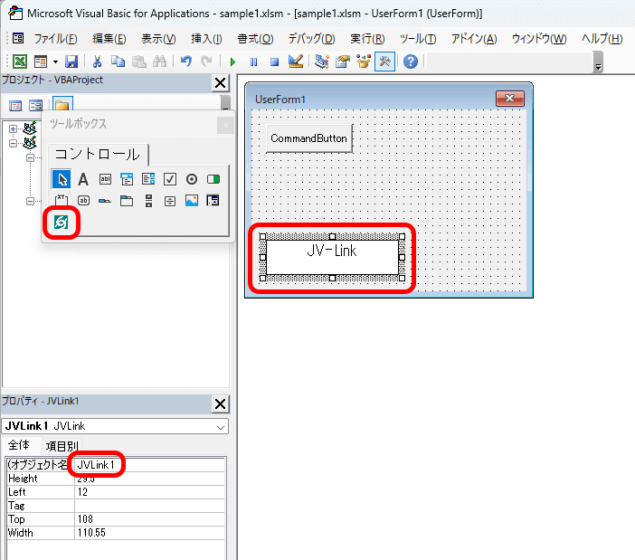Click the Cut scissors icon
Screen dimensions: 635x560
point(97,62)
